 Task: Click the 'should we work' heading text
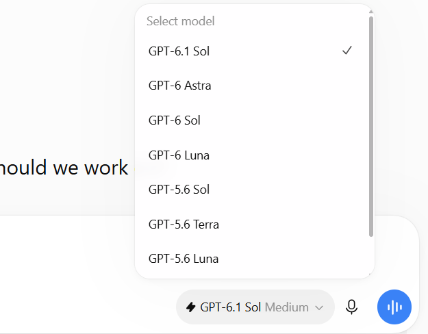pos(64,167)
